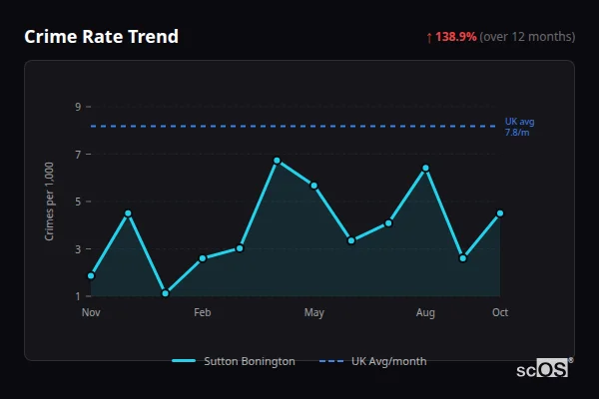
Task: Click the Nov x-axis label
Action: [x=91, y=312]
